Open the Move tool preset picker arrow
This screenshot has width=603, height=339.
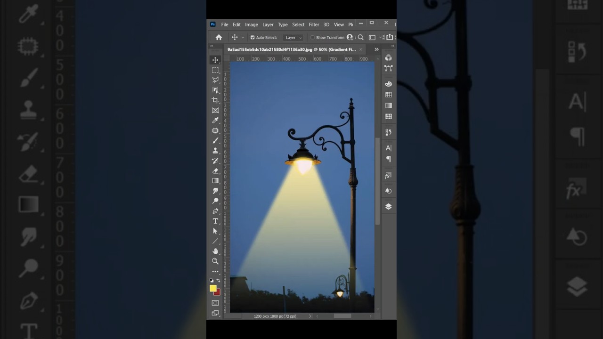[x=243, y=38]
